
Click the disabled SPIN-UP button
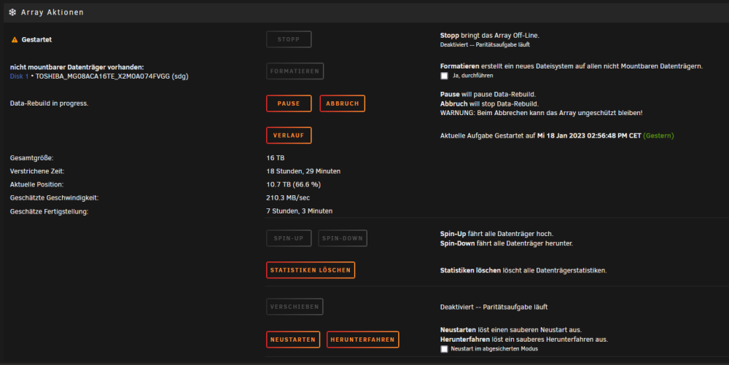pos(289,238)
